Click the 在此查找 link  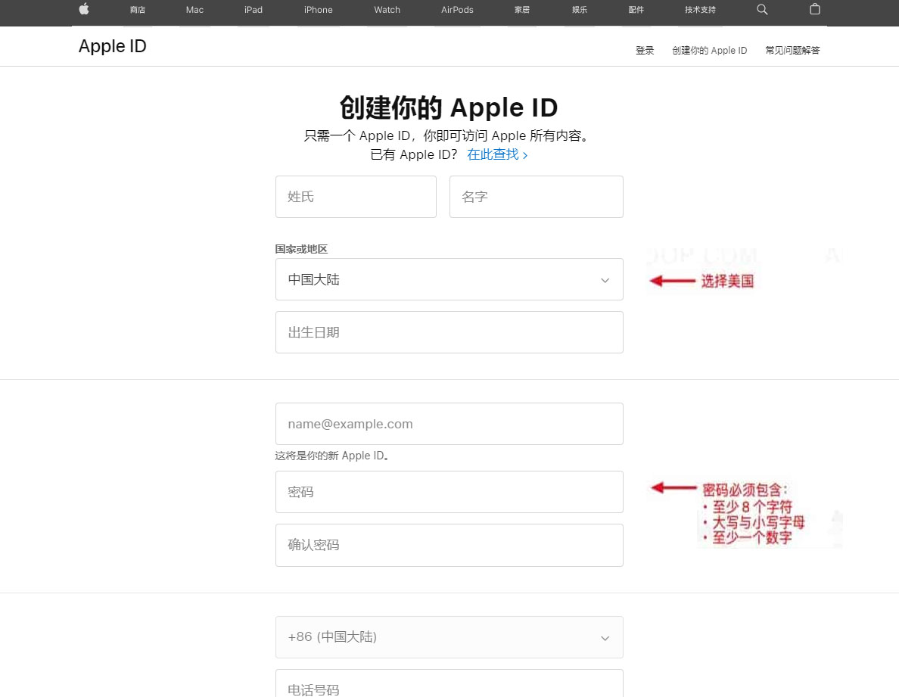(497, 154)
